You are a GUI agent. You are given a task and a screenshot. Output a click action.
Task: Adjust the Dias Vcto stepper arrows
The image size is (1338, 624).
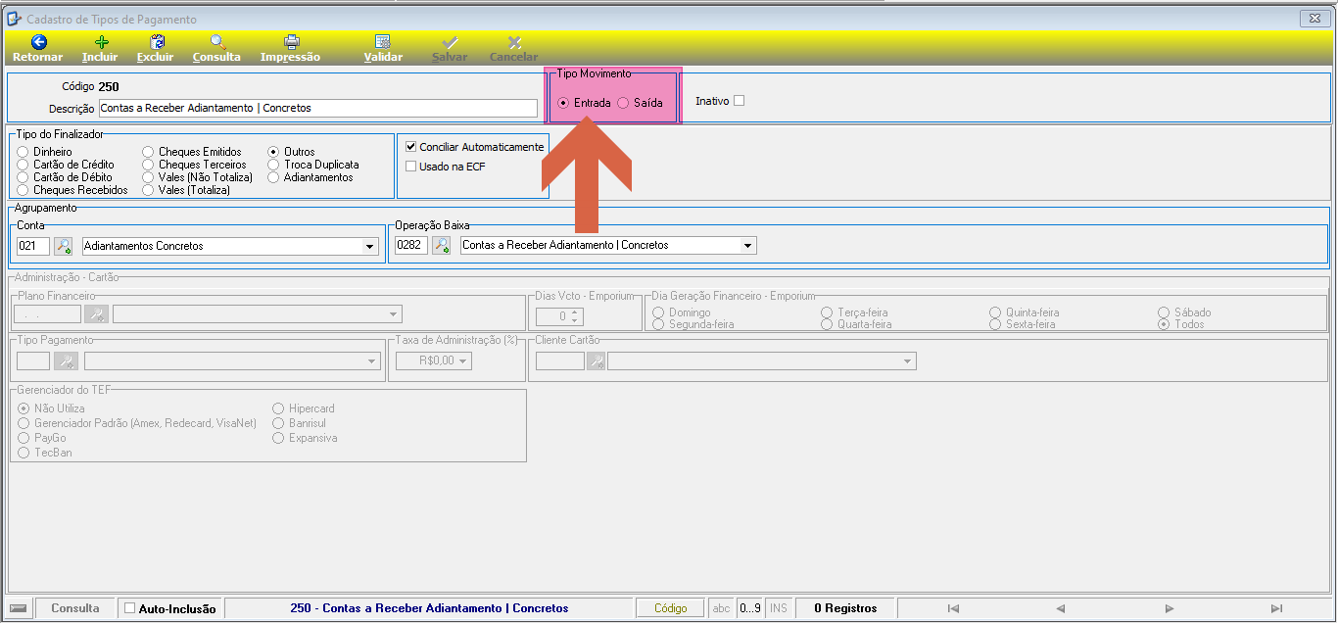click(576, 316)
